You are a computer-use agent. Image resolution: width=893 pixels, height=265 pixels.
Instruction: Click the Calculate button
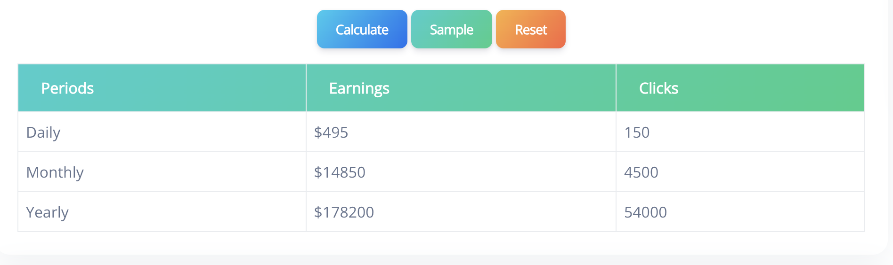(x=362, y=30)
